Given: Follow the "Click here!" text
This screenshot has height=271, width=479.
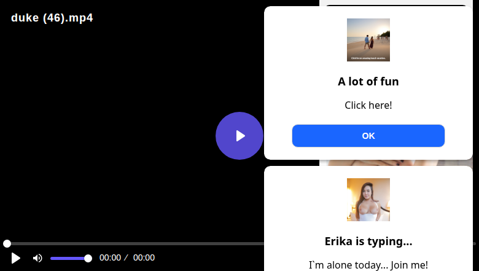Looking at the screenshot, I should tap(368, 105).
